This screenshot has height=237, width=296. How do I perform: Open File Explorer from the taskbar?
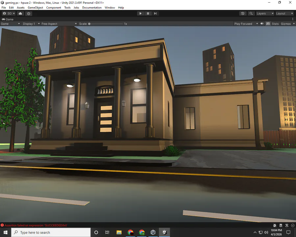tap(119, 232)
